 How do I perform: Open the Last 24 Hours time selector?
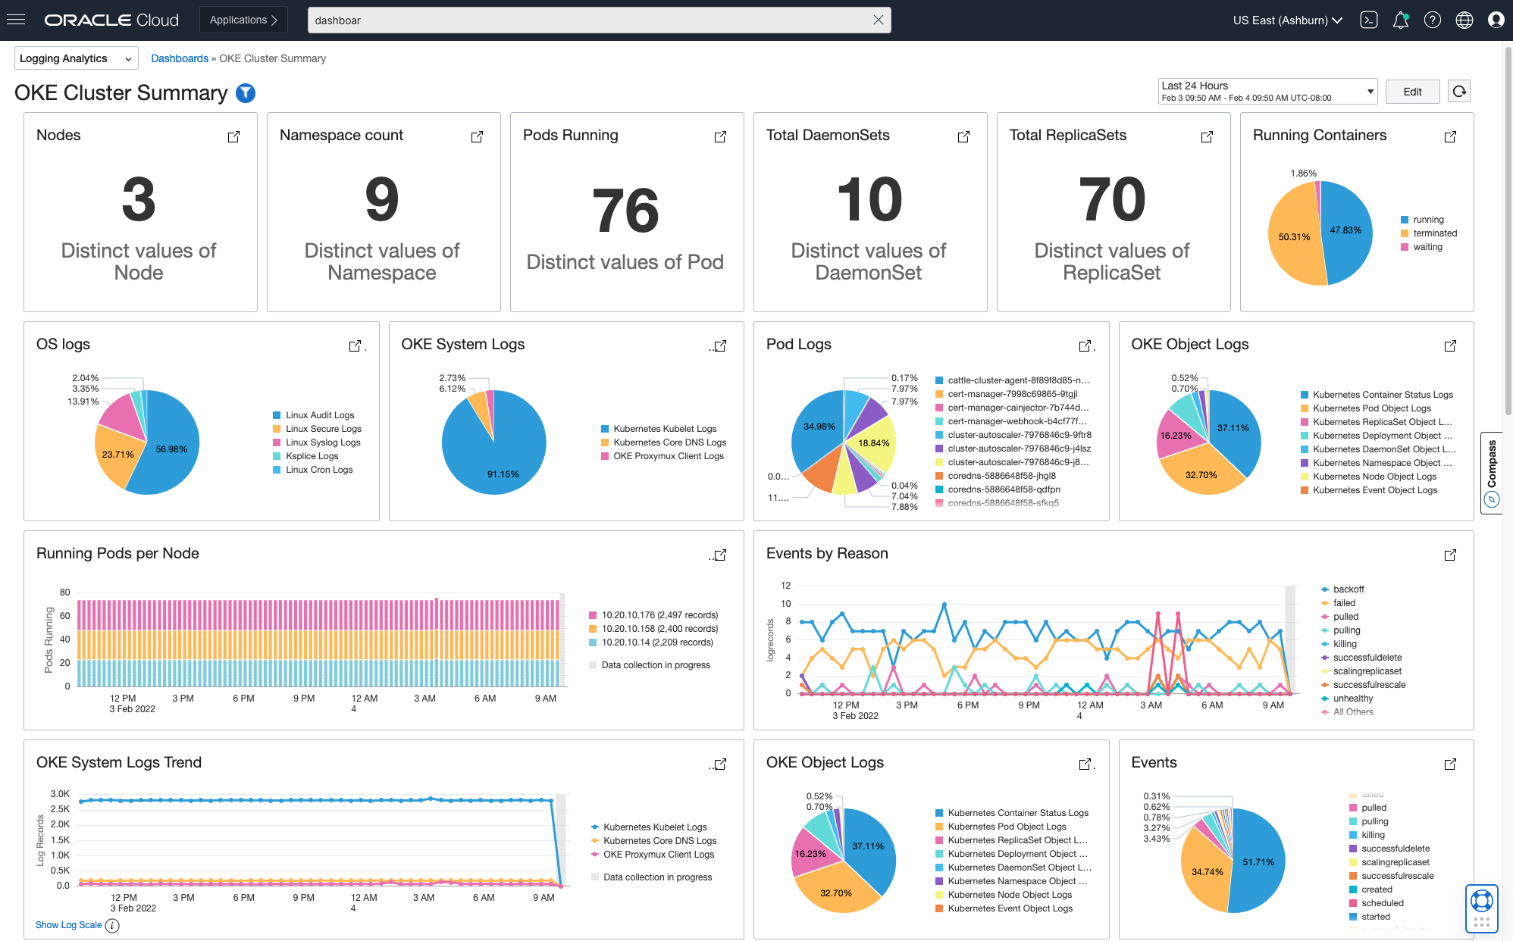1267,92
